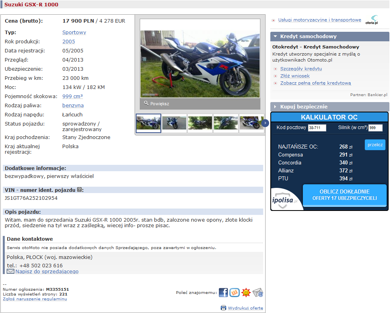391x313 pixels.
Task: Click the mileage value 23 000 km
Action: 75,78
